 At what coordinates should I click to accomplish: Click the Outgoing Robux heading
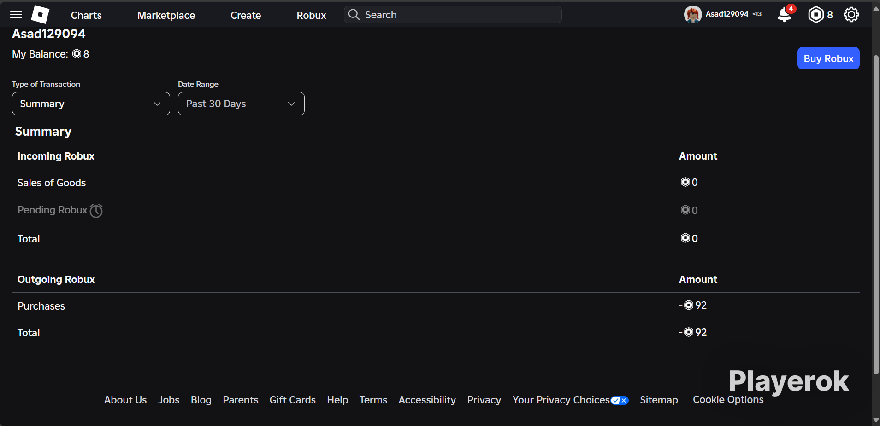[x=56, y=280]
